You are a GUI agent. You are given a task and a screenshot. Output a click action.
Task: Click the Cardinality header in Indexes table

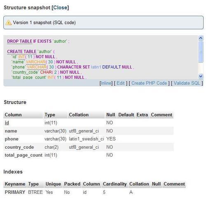115,184
